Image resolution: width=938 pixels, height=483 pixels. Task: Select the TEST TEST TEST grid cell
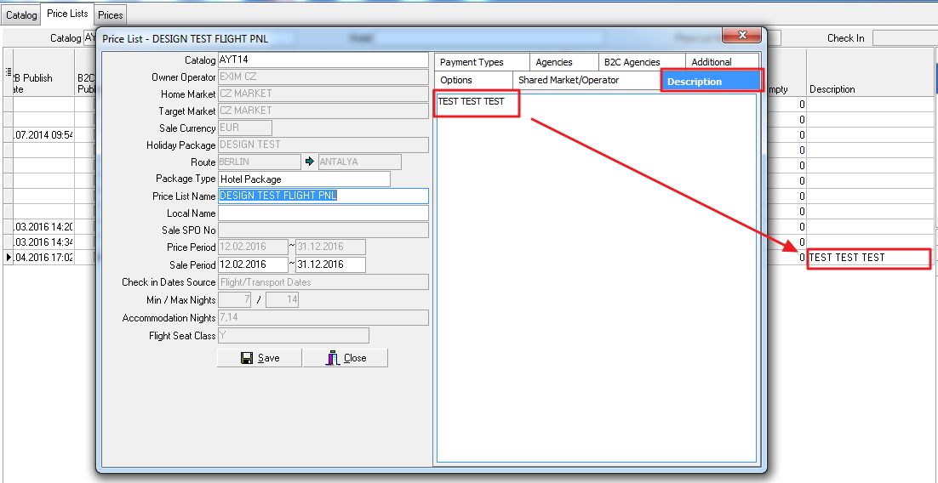click(868, 258)
